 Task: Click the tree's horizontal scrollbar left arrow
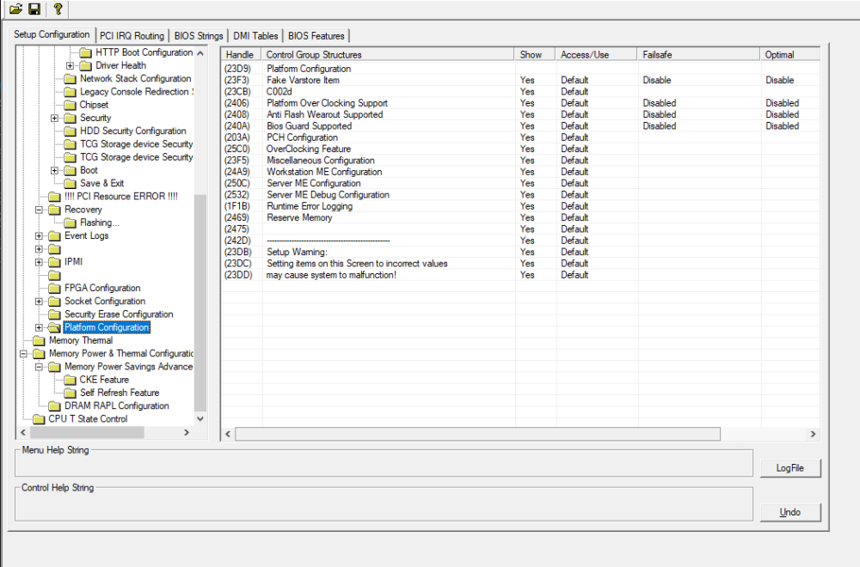point(23,433)
